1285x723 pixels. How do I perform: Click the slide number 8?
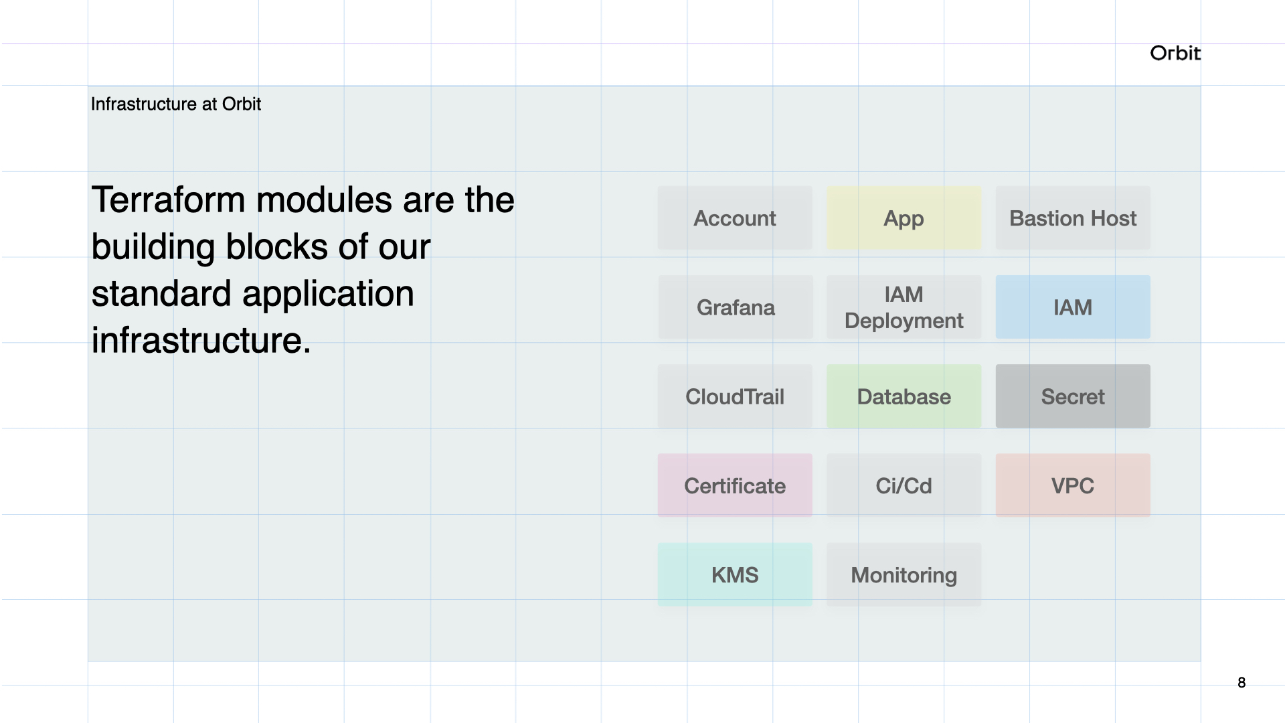(1241, 683)
